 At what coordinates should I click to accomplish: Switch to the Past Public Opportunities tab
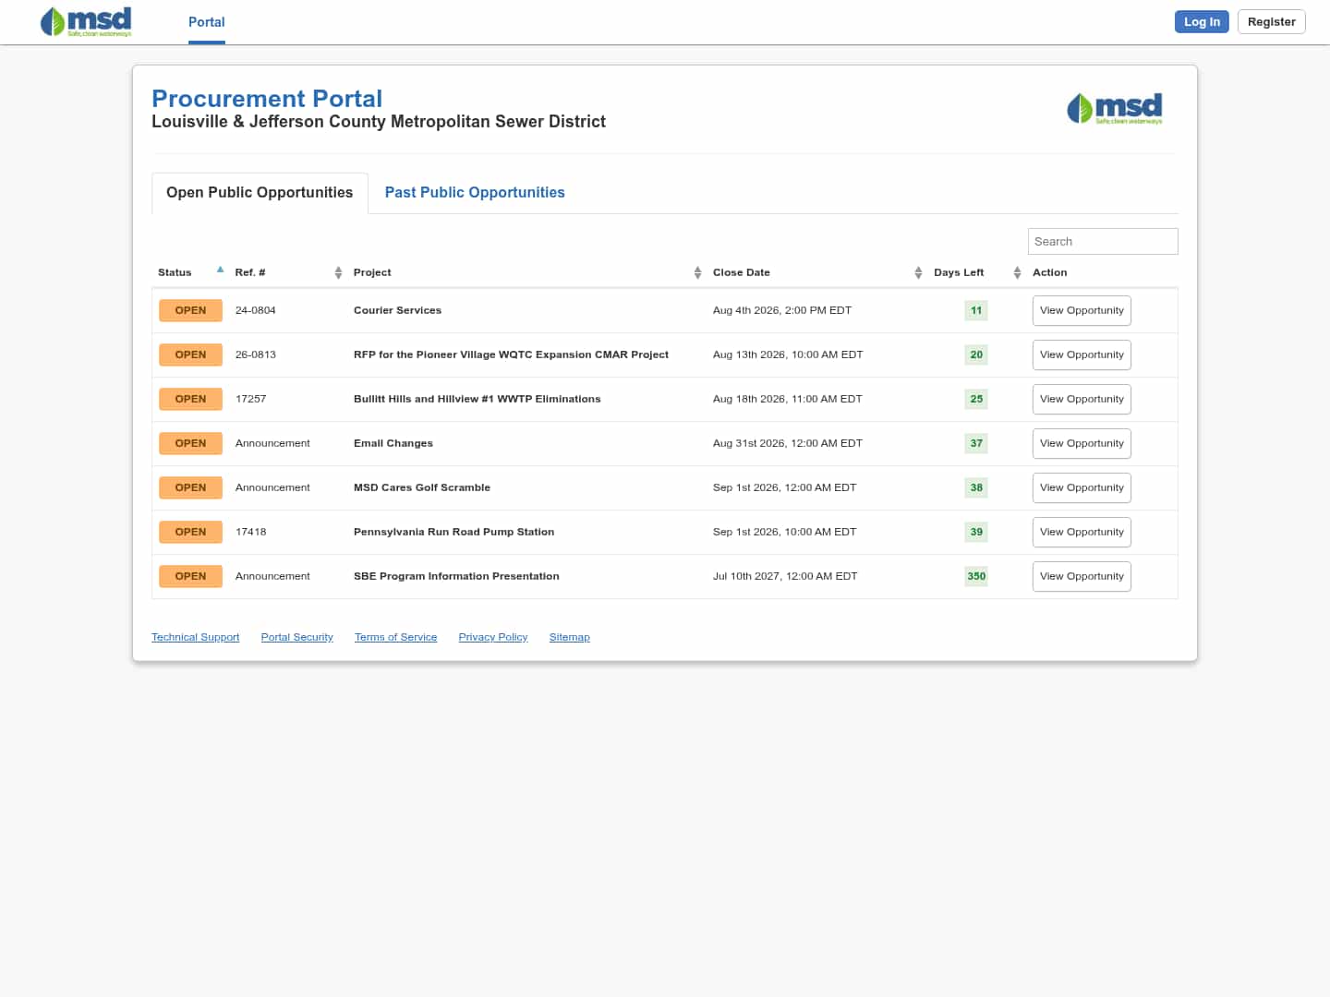[475, 192]
